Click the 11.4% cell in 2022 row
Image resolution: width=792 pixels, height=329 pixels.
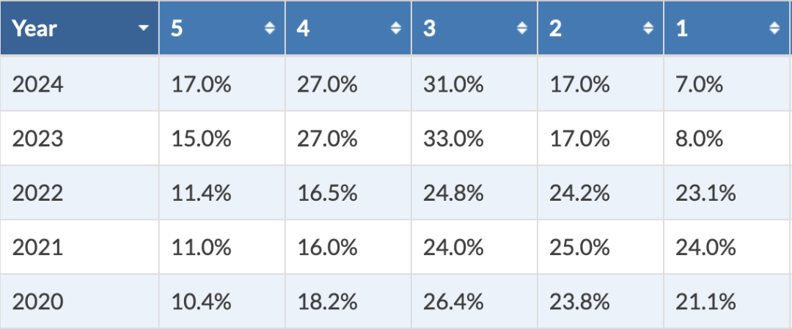pos(201,193)
